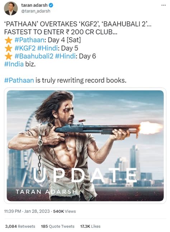Open the #India hashtag

(14, 64)
